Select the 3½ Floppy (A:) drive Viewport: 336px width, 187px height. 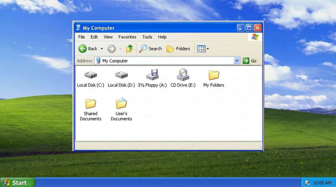pyautogui.click(x=152, y=77)
